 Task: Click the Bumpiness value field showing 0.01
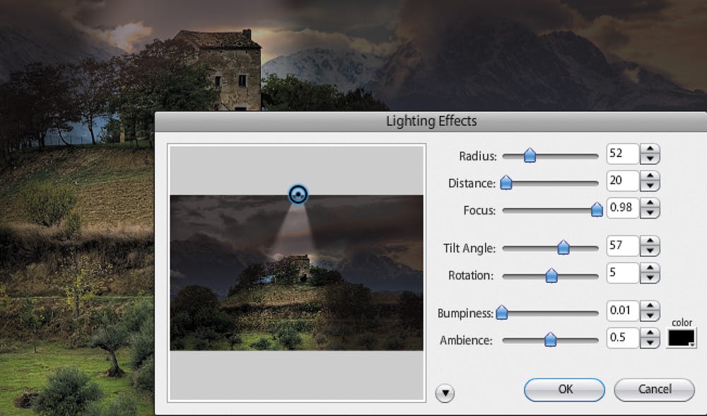(623, 311)
